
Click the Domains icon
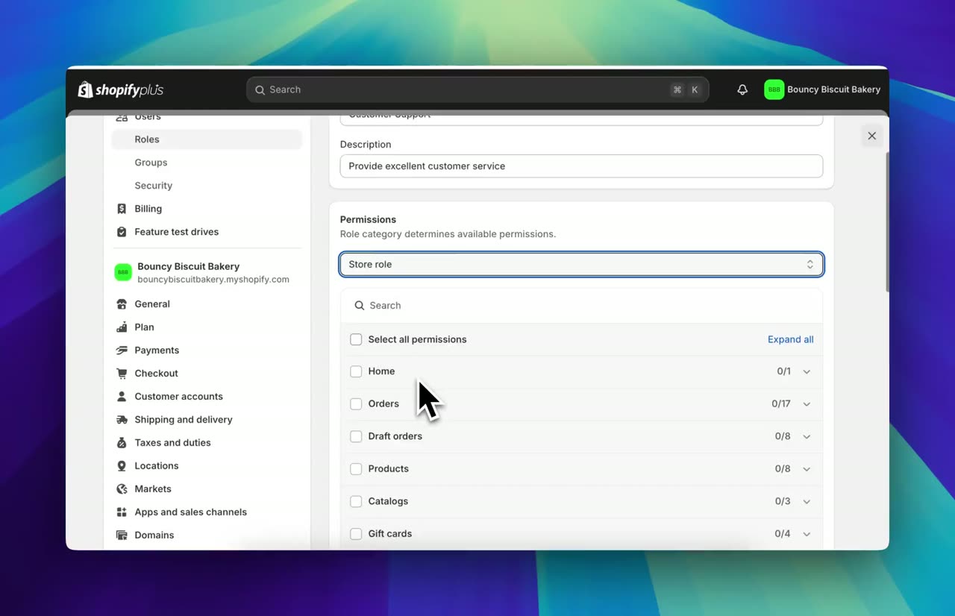click(122, 535)
